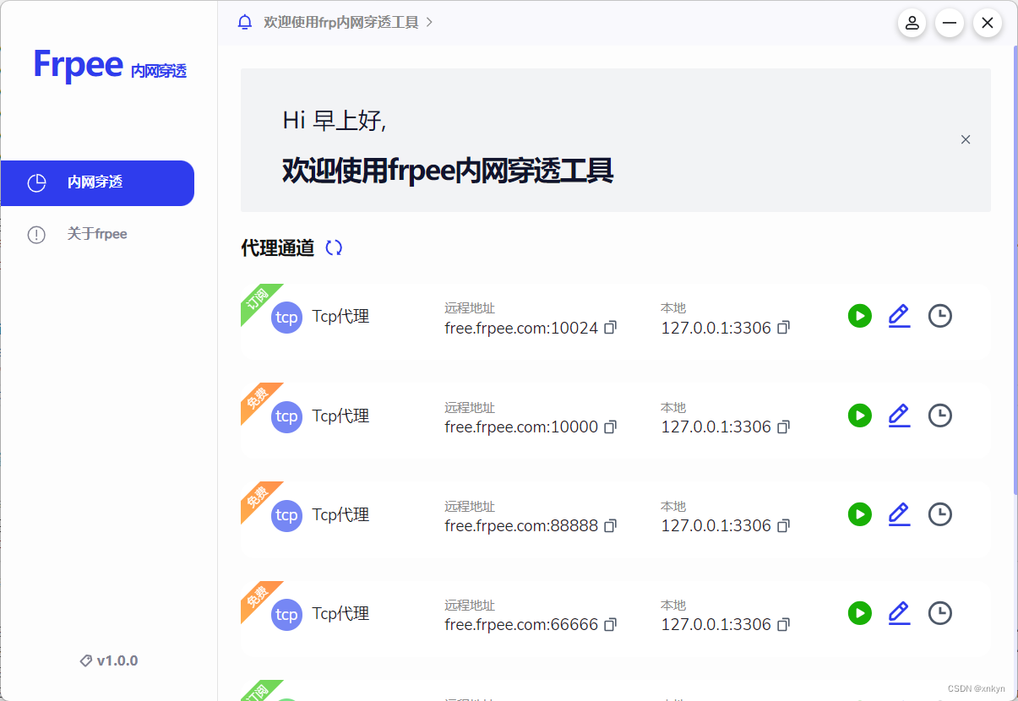Click the tcp badge icon on the first proxy
Viewport: 1018px width, 701px height.
[x=286, y=317]
